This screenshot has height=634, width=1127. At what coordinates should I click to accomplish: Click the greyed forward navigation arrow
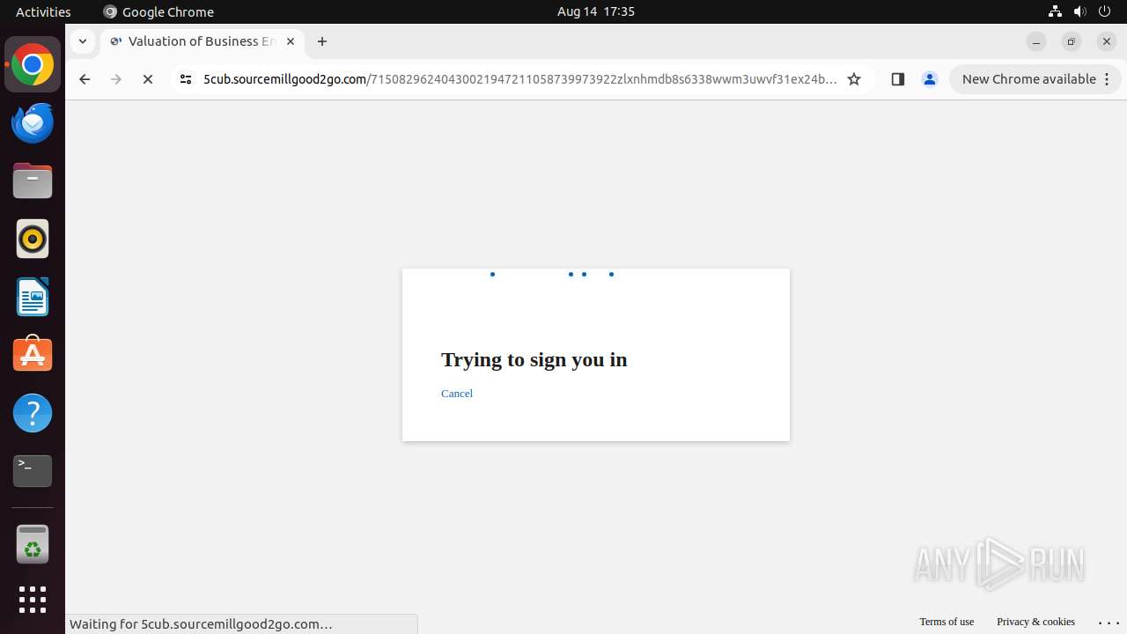[x=116, y=79]
